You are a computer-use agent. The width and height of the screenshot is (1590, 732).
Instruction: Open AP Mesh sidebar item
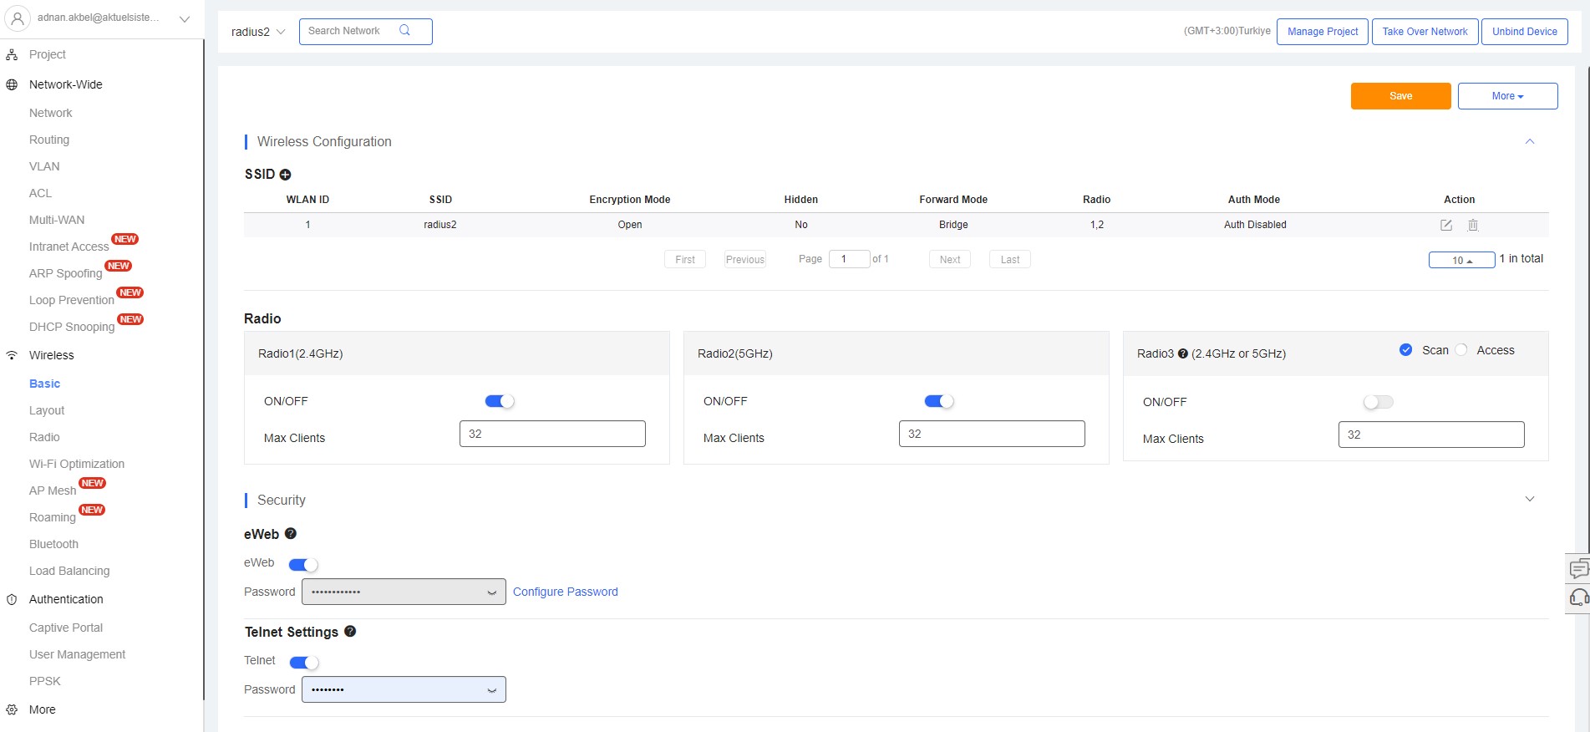[53, 491]
